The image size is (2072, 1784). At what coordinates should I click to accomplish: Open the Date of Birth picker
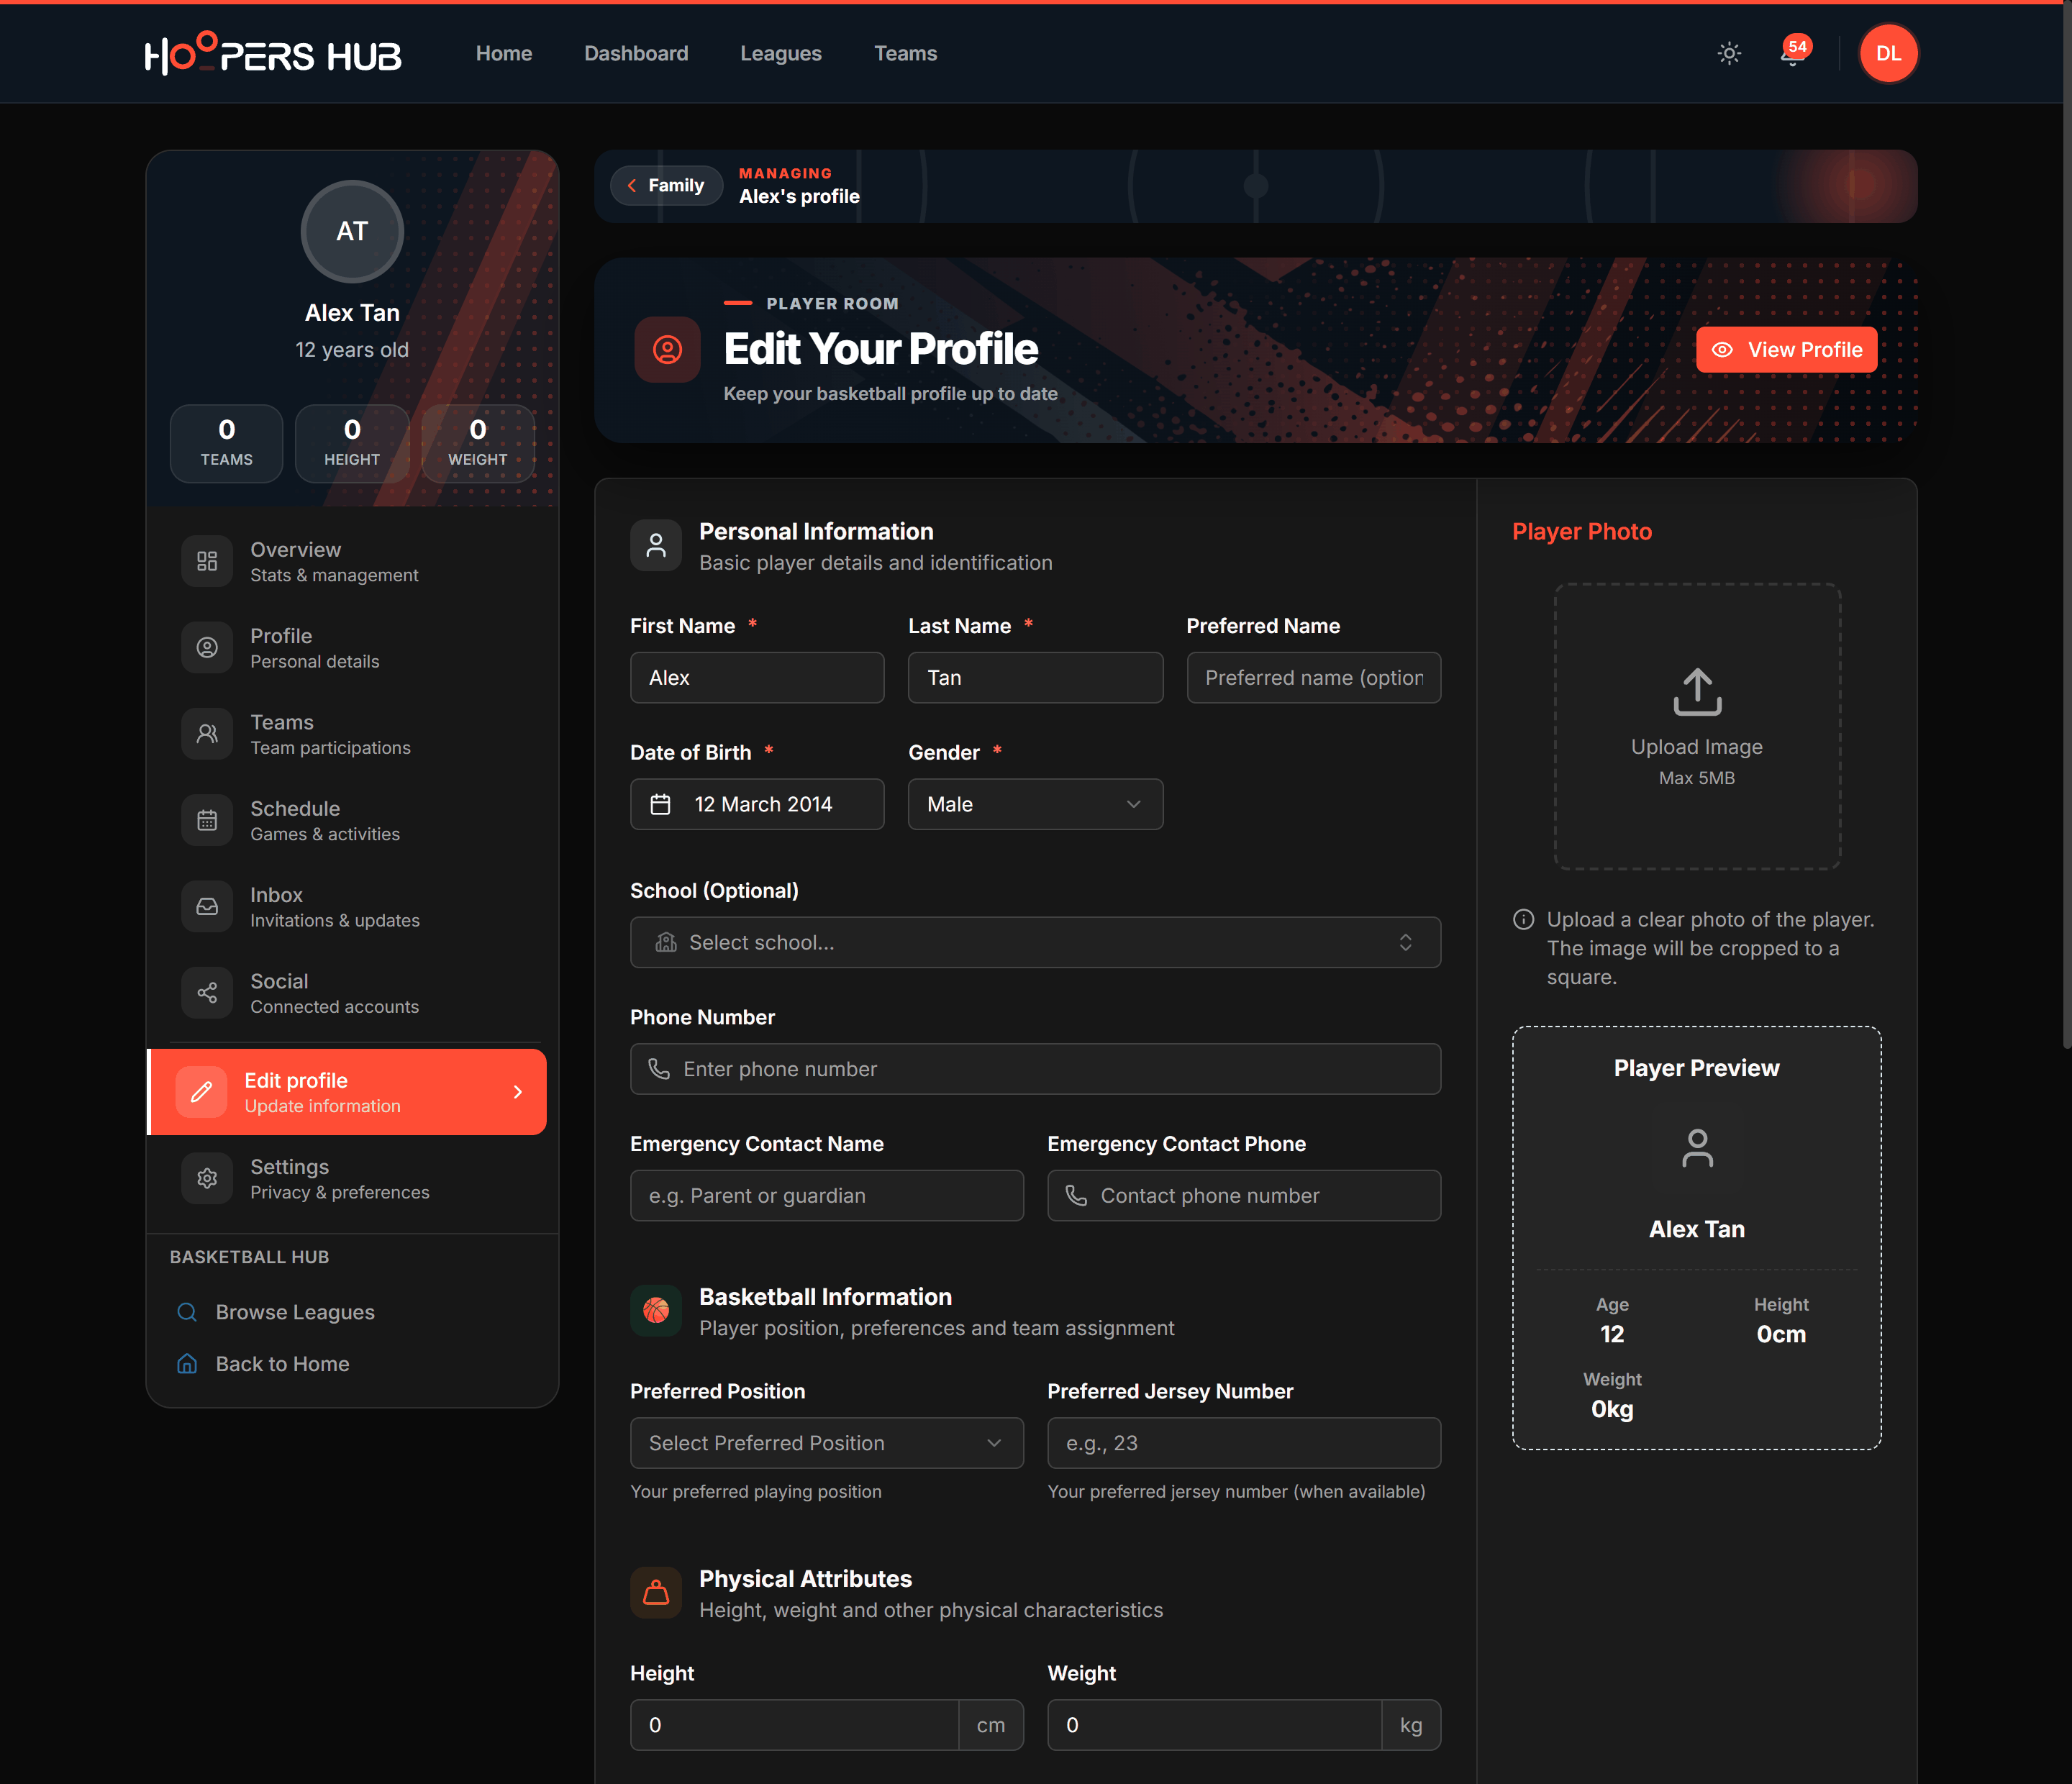(x=757, y=804)
